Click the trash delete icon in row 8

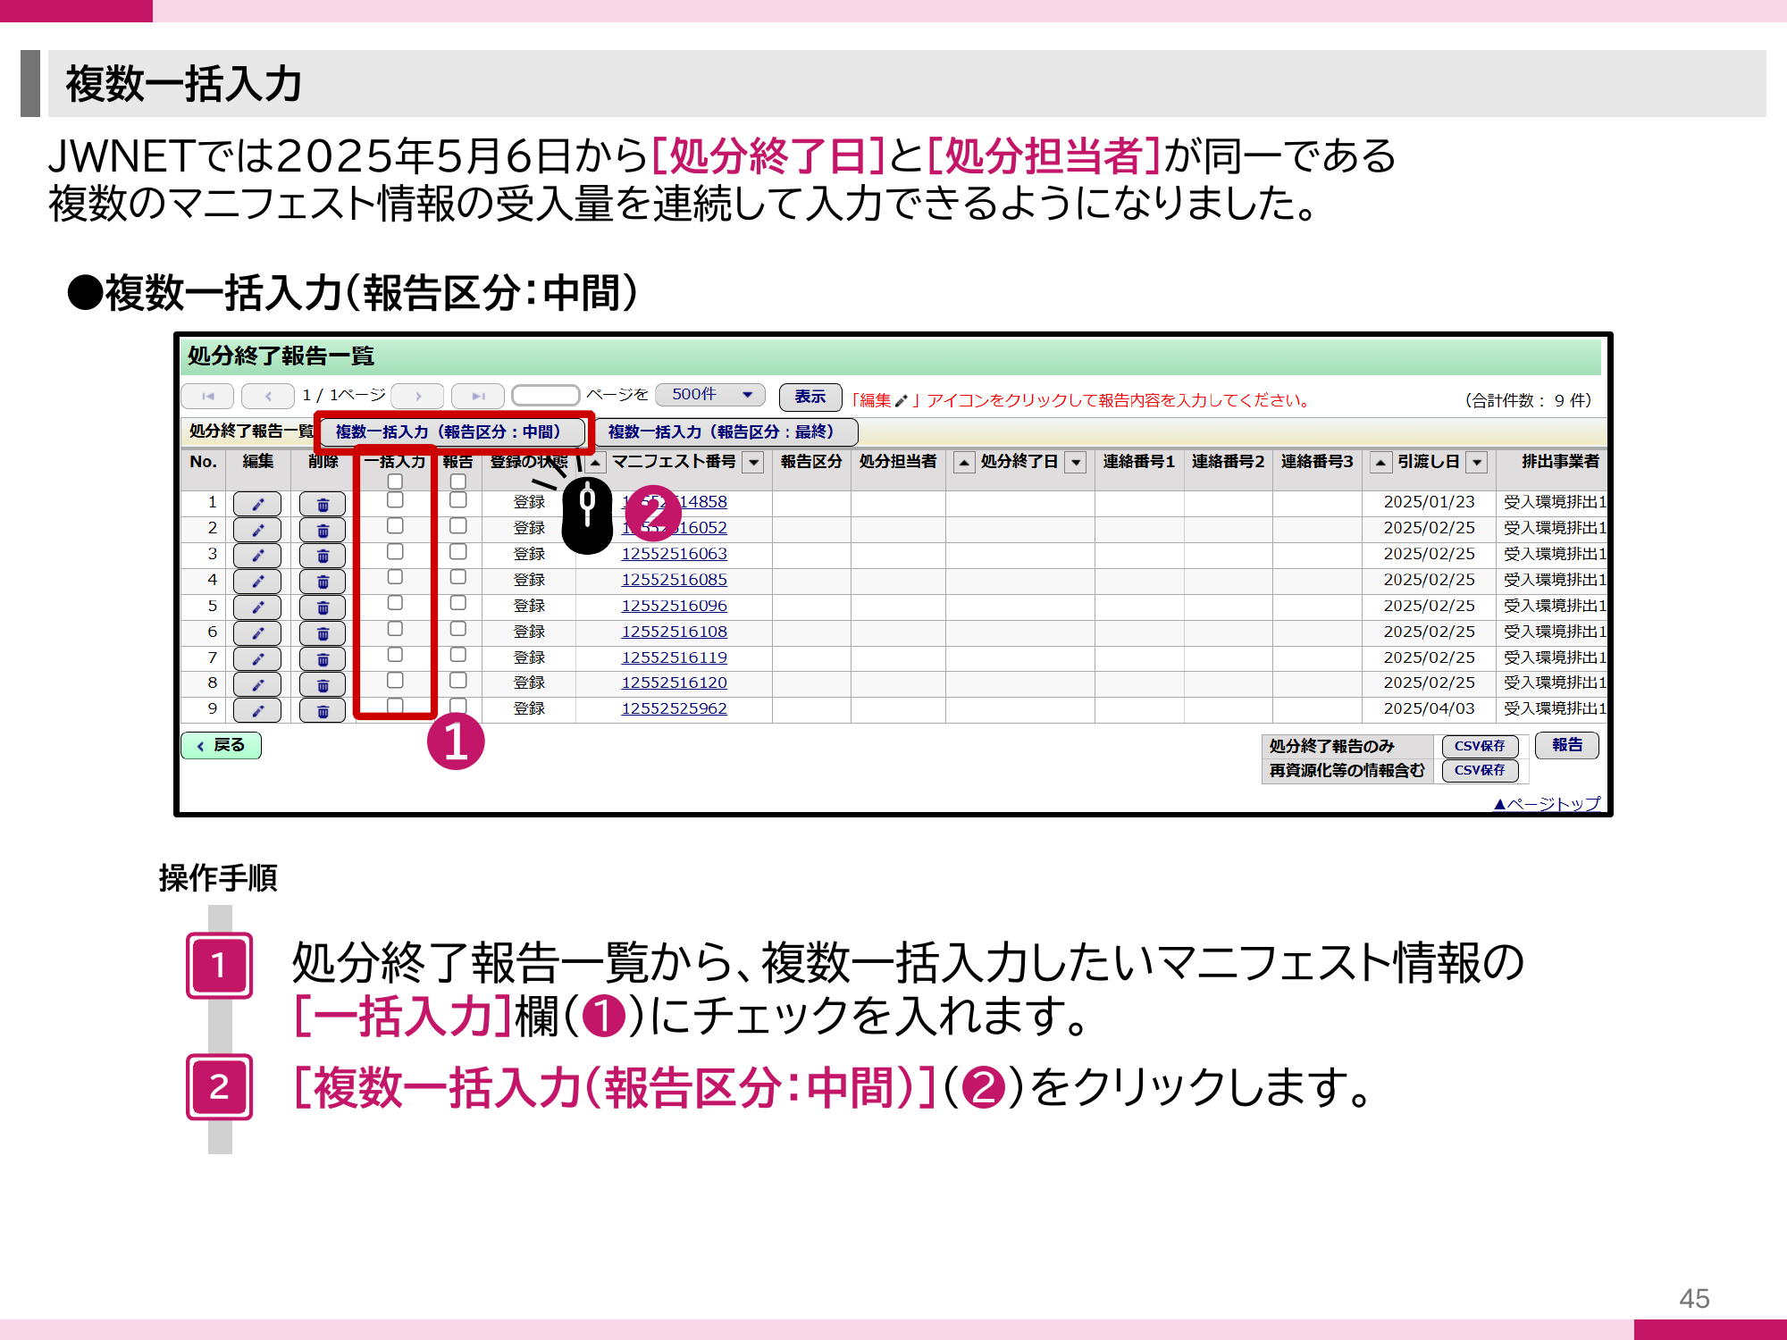coord(323,685)
